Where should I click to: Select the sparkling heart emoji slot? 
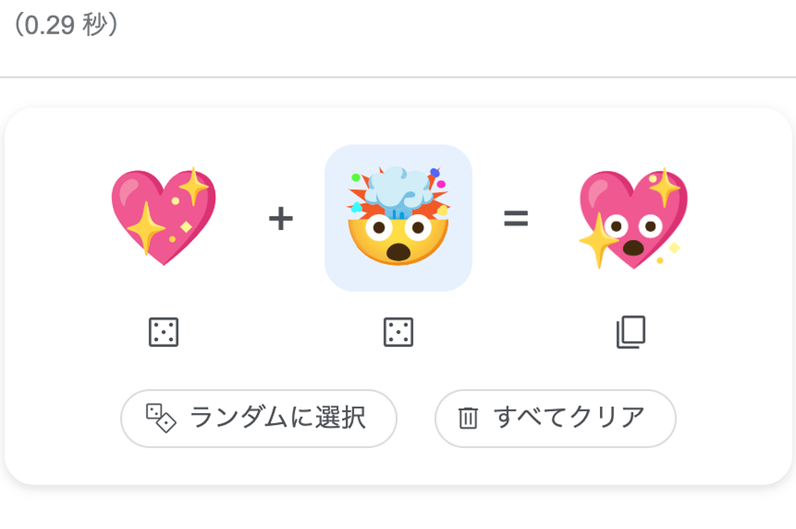point(164,218)
